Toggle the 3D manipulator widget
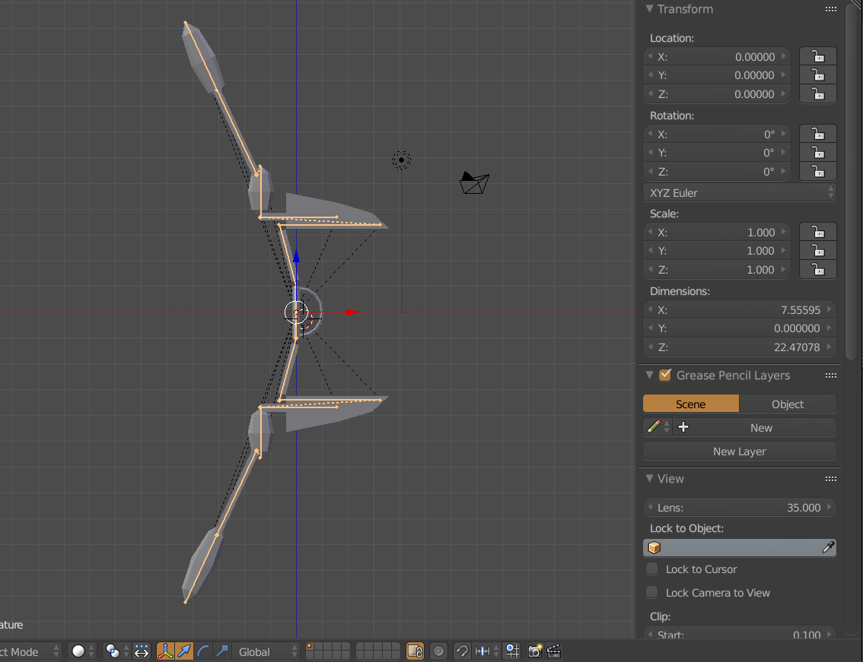 tap(165, 651)
